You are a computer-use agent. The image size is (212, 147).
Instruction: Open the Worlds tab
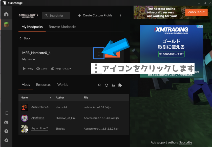tap(62, 85)
